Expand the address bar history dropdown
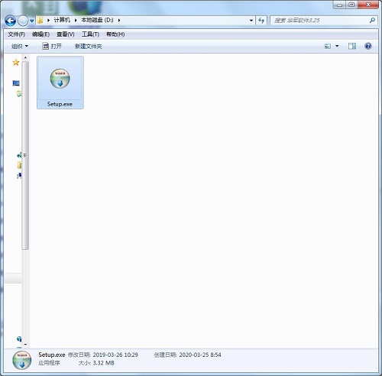This screenshot has height=376, width=382. click(x=251, y=21)
